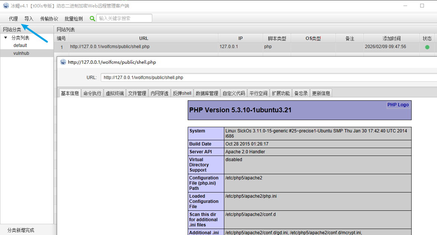Click the green status dot for row 1
Image resolution: width=437 pixels, height=235 pixels.
pyautogui.click(x=427, y=47)
